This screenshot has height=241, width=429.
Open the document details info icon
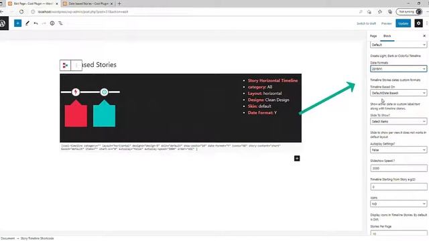click(x=52, y=23)
